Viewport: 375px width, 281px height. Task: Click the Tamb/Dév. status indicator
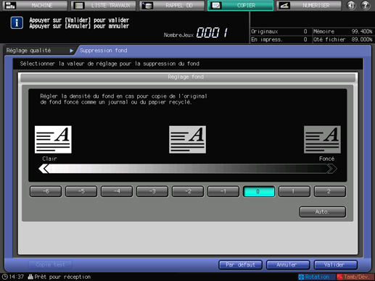(x=355, y=277)
